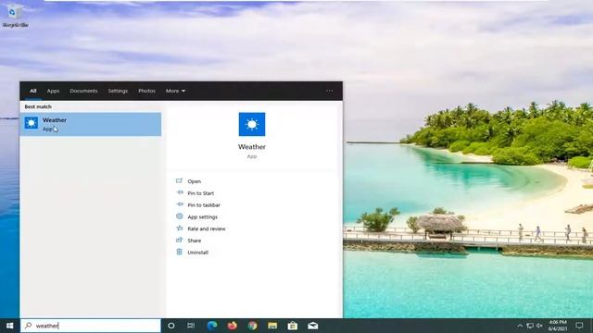Click the Weather heading in the preview pane
This screenshot has height=333, width=593.
pyautogui.click(x=252, y=147)
